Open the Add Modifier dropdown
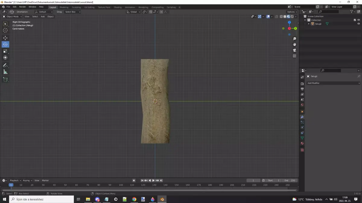 333,83
